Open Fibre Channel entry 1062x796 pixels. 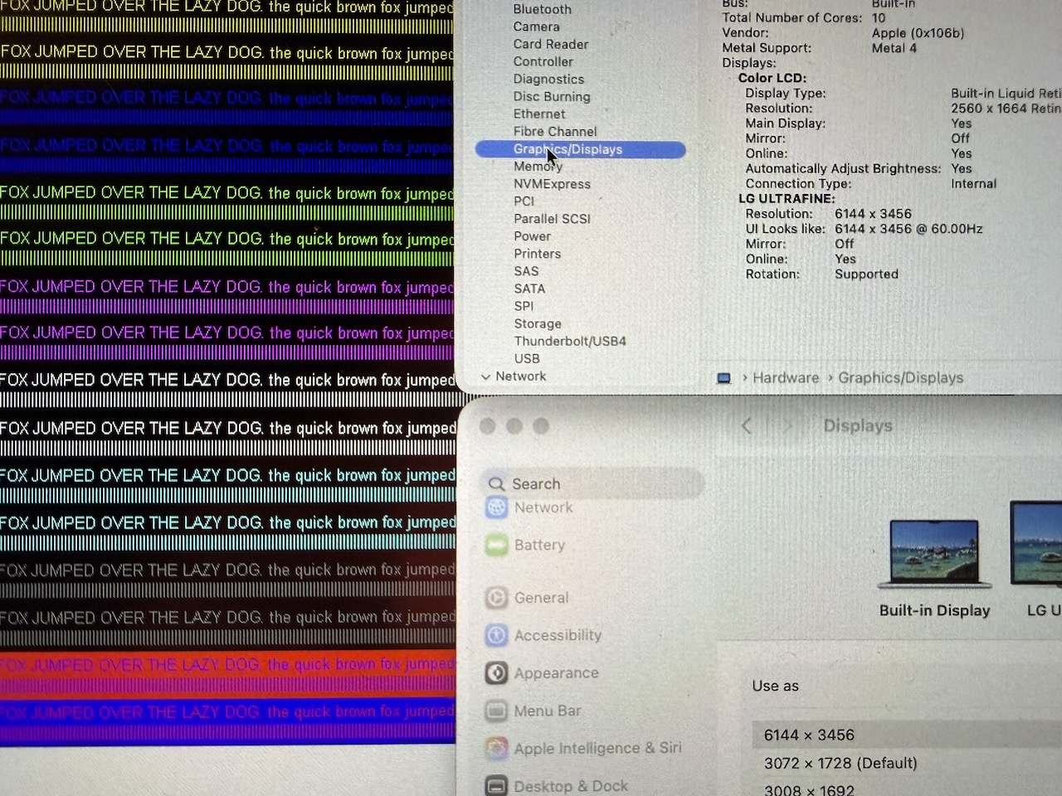(555, 131)
